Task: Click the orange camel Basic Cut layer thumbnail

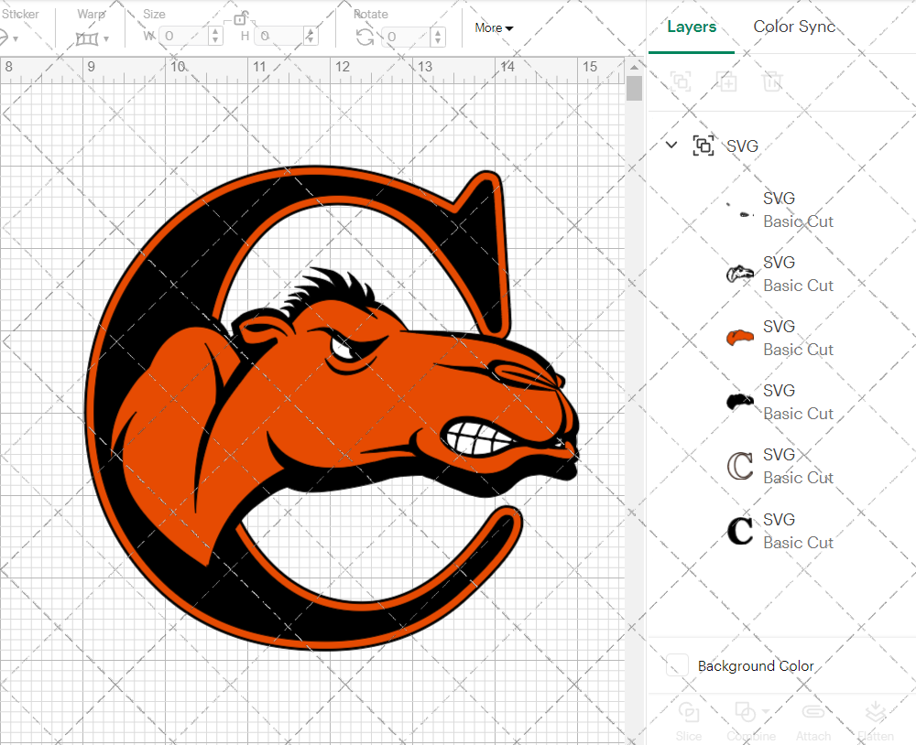Action: (x=739, y=337)
